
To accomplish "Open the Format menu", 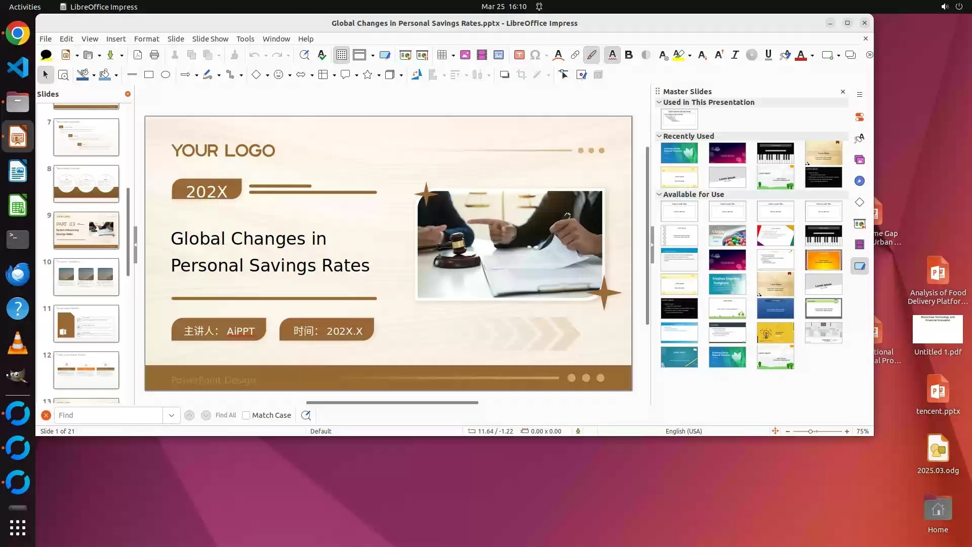I will [x=146, y=39].
